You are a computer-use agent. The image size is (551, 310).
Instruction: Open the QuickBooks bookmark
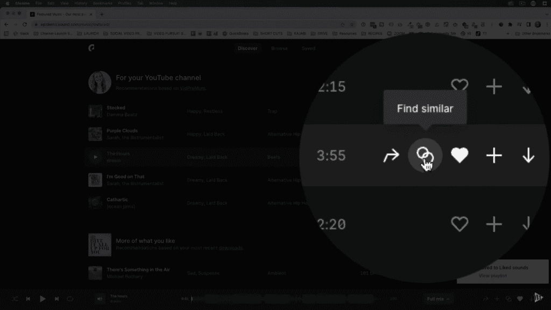[236, 34]
